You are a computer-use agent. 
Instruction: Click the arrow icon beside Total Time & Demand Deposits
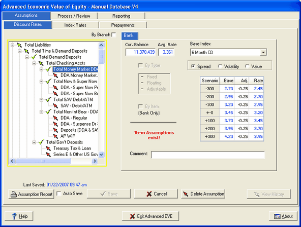26,51
